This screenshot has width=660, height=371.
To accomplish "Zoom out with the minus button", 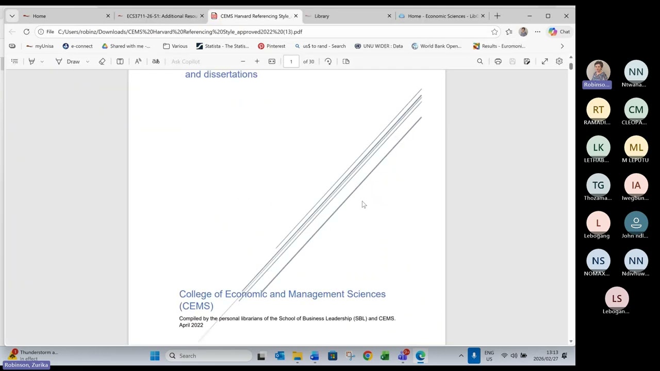I will pos(243,61).
